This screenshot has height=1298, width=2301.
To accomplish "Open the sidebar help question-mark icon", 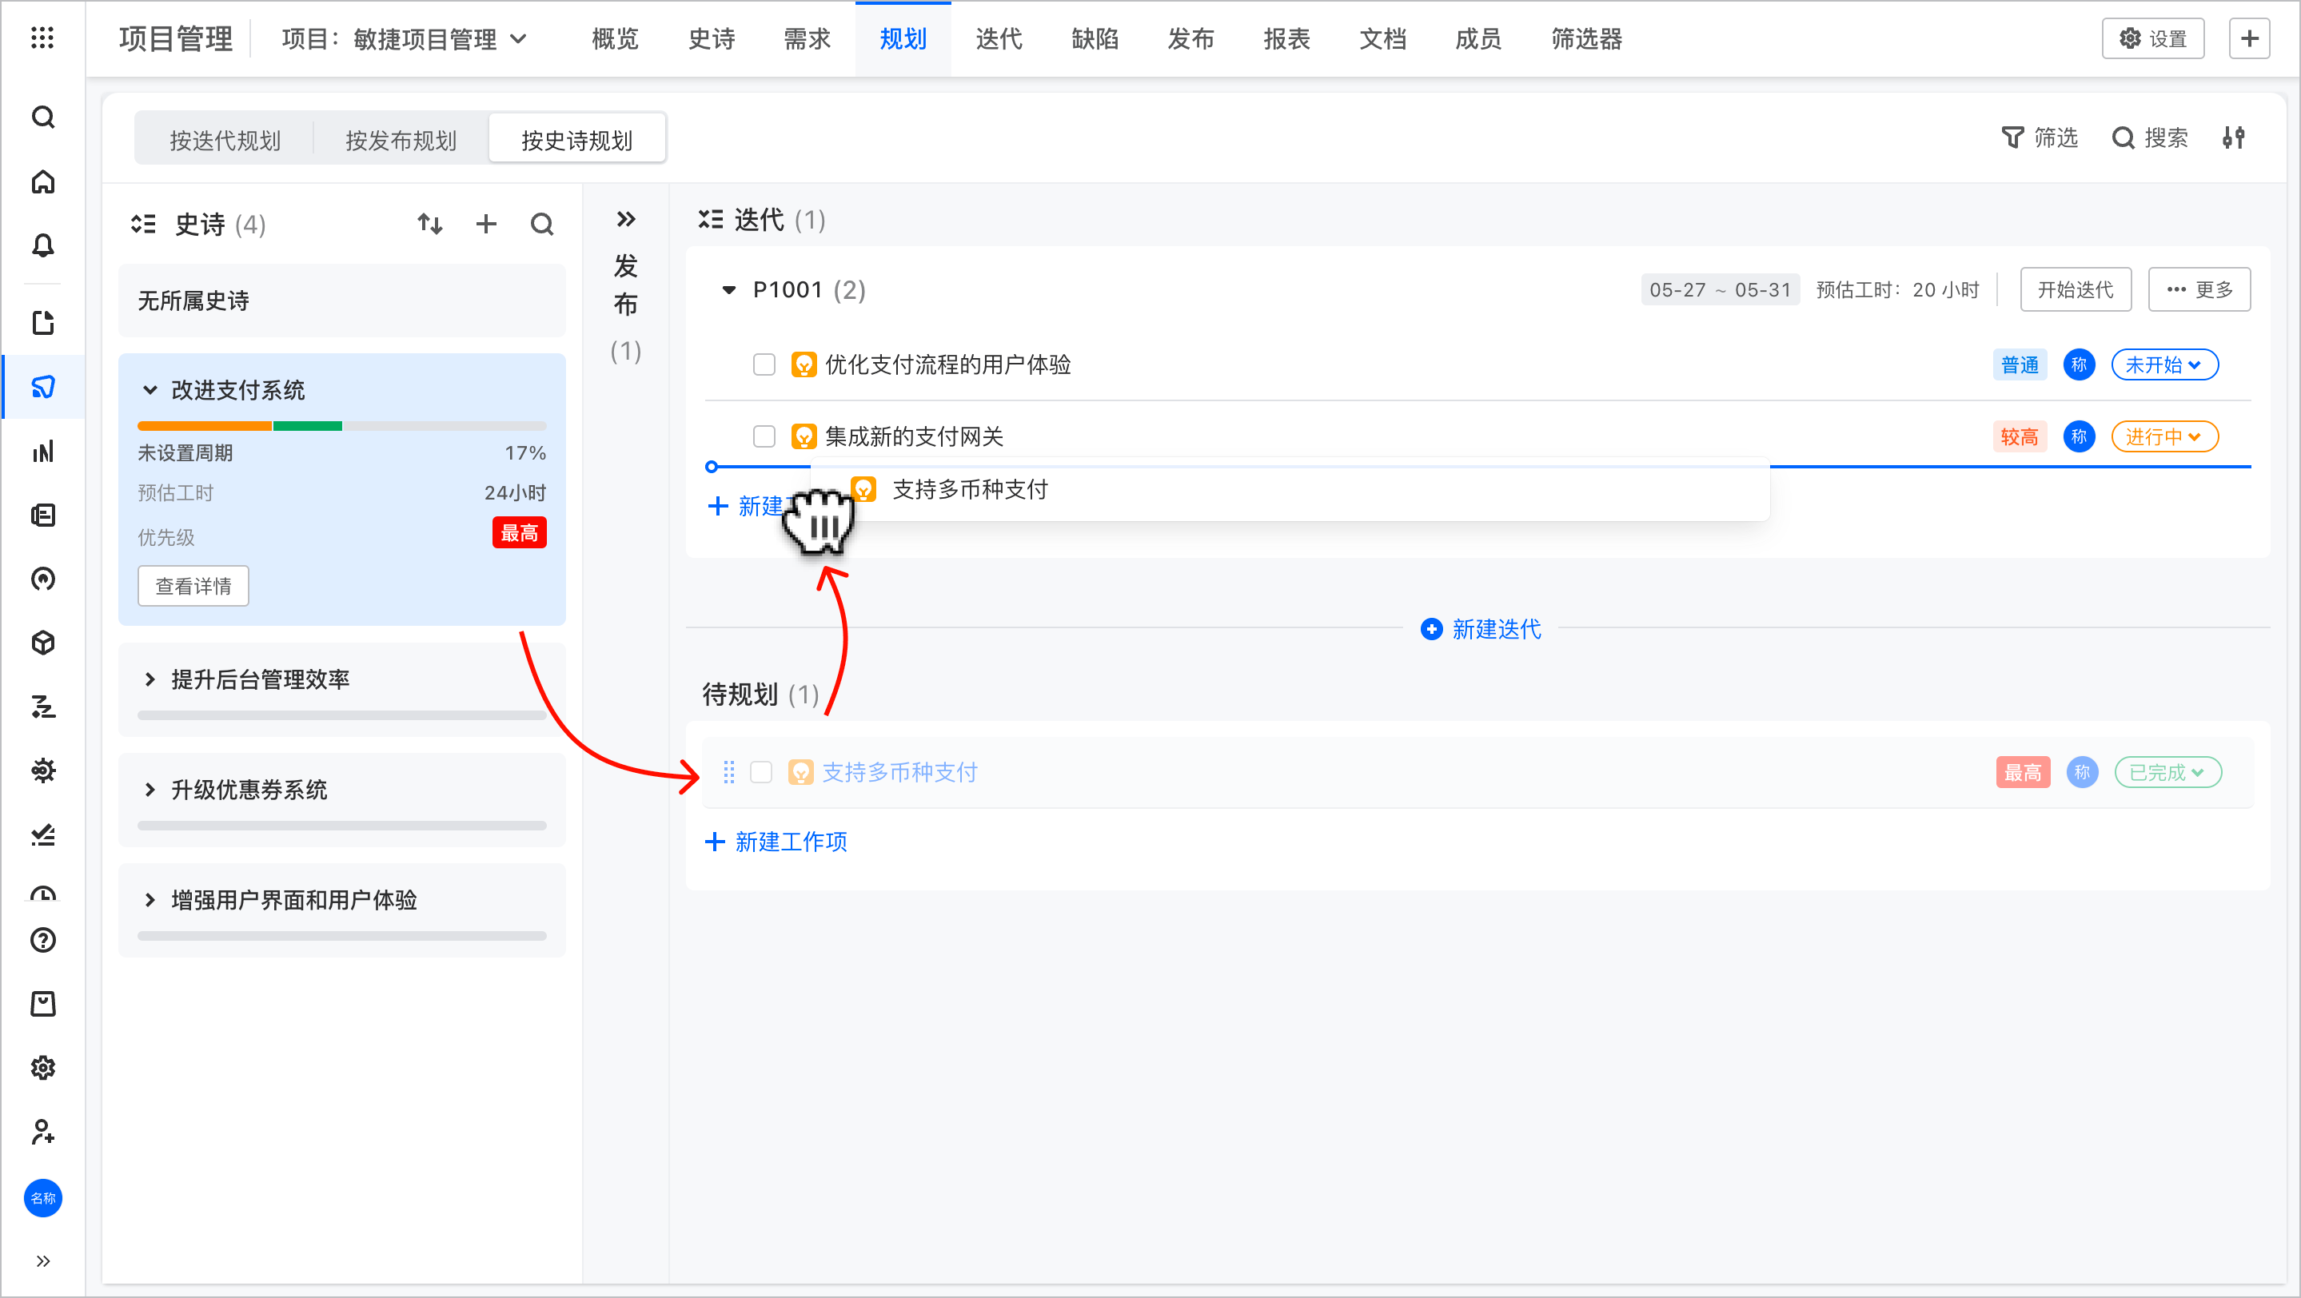I will (43, 940).
